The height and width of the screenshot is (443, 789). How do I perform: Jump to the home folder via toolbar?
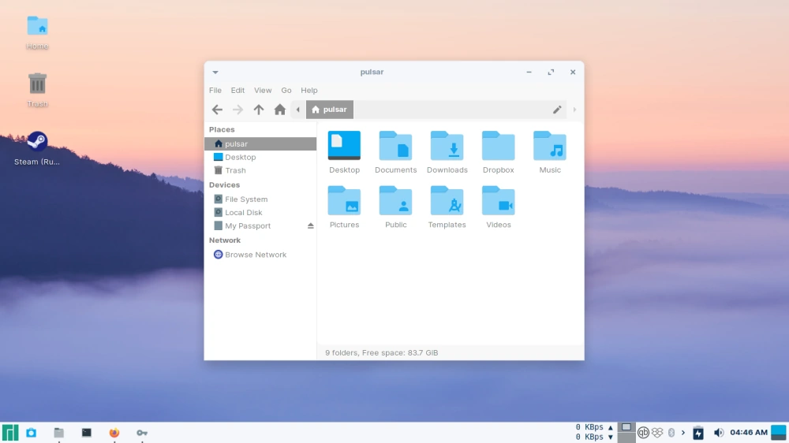coord(280,110)
